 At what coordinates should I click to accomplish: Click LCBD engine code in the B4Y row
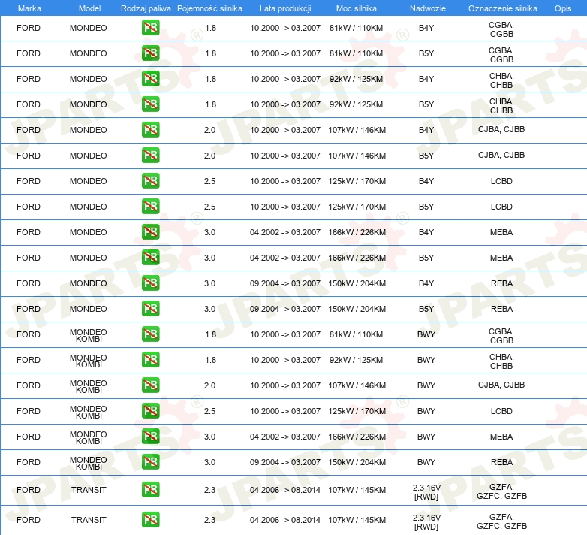click(x=501, y=181)
